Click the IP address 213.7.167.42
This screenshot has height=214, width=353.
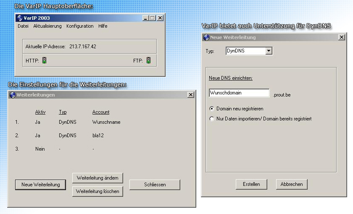pos(83,47)
